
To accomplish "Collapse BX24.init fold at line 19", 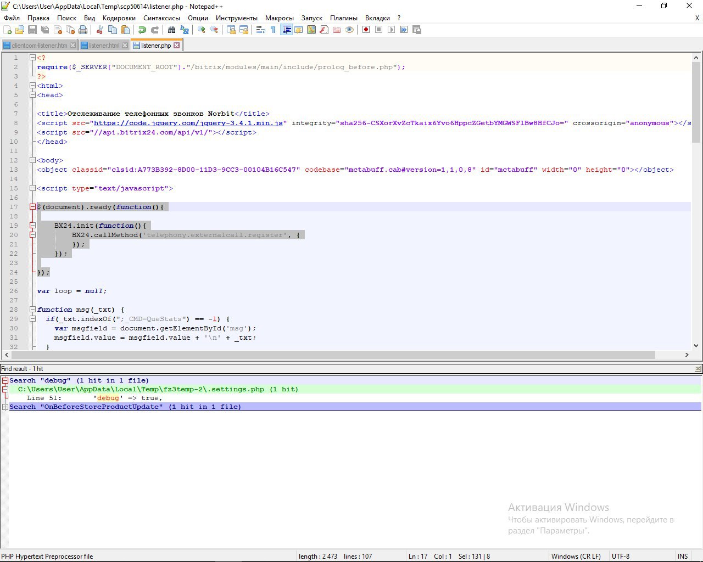I will point(32,226).
